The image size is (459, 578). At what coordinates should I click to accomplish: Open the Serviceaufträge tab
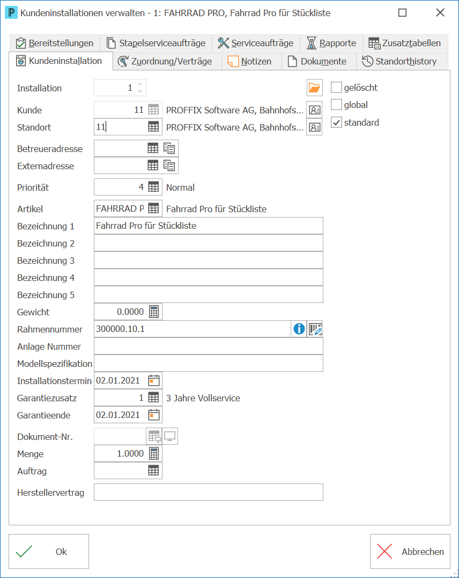click(x=256, y=43)
